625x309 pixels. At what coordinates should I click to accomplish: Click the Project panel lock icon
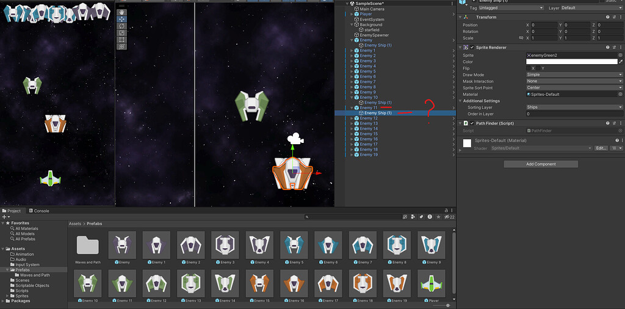446,211
